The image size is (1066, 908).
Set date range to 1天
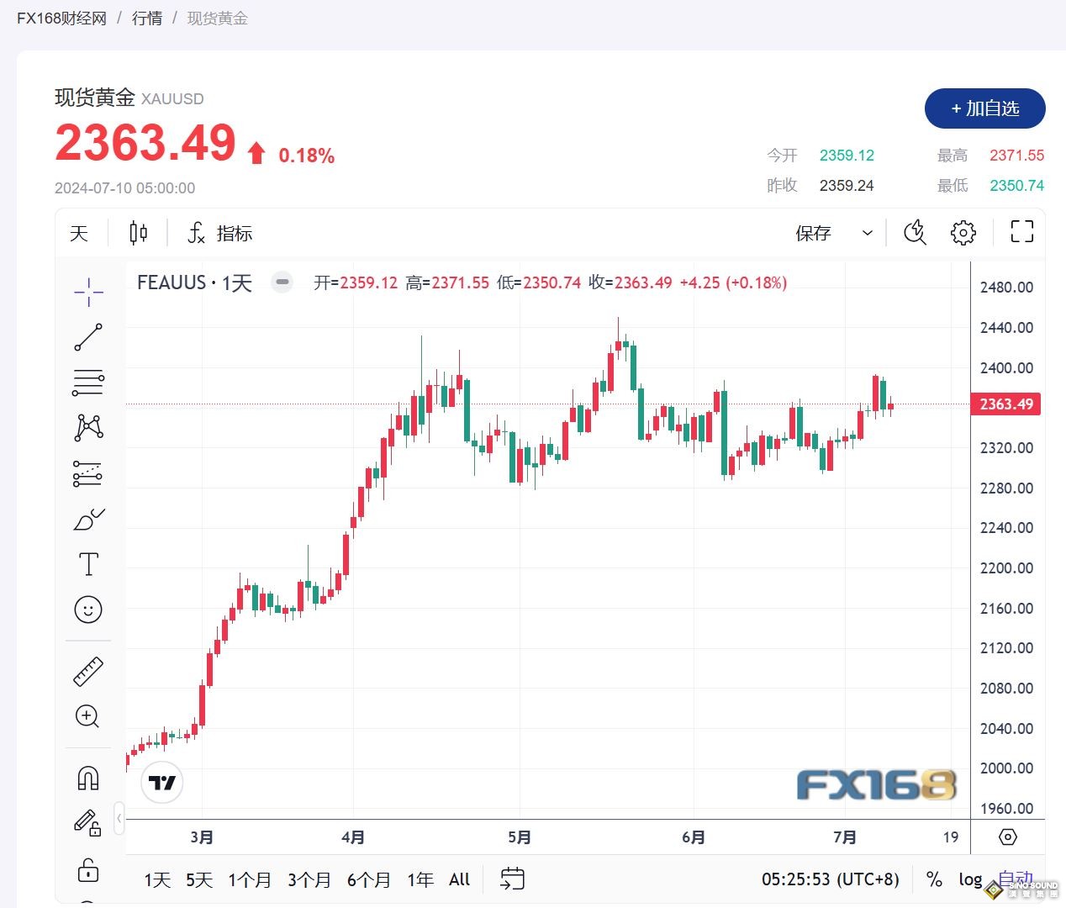157,880
